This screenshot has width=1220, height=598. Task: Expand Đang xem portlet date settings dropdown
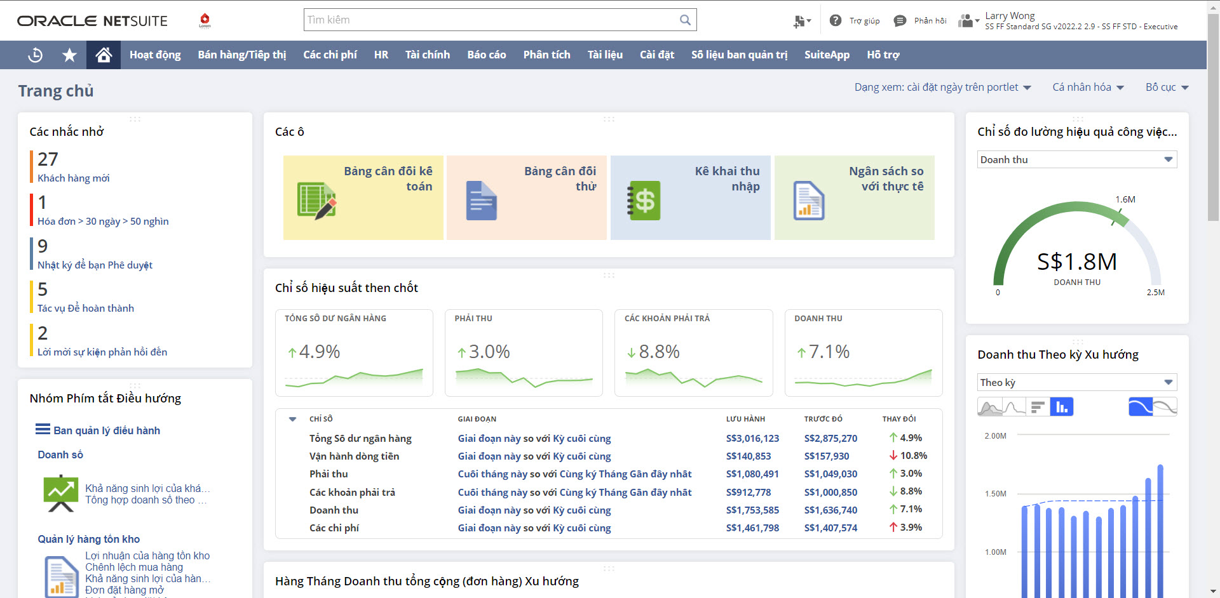coord(942,88)
